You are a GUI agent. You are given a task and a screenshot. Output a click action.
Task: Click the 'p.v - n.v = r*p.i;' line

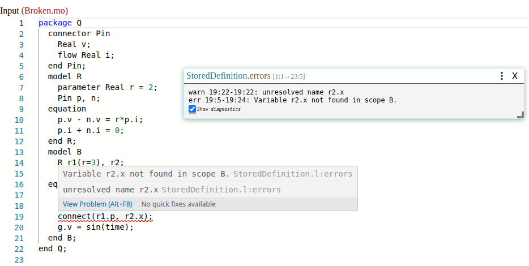(x=100, y=119)
